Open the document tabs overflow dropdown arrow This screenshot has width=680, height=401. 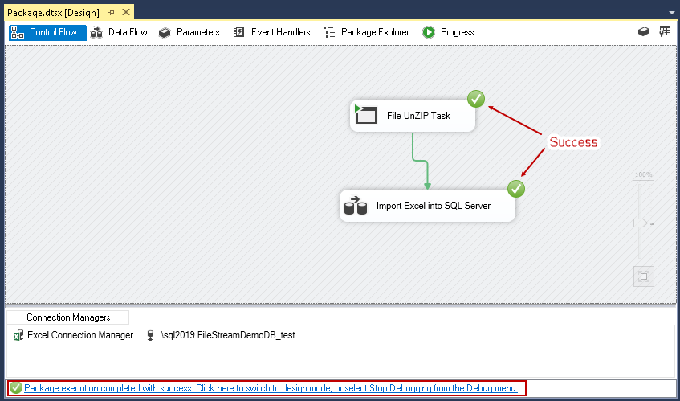pos(672,14)
